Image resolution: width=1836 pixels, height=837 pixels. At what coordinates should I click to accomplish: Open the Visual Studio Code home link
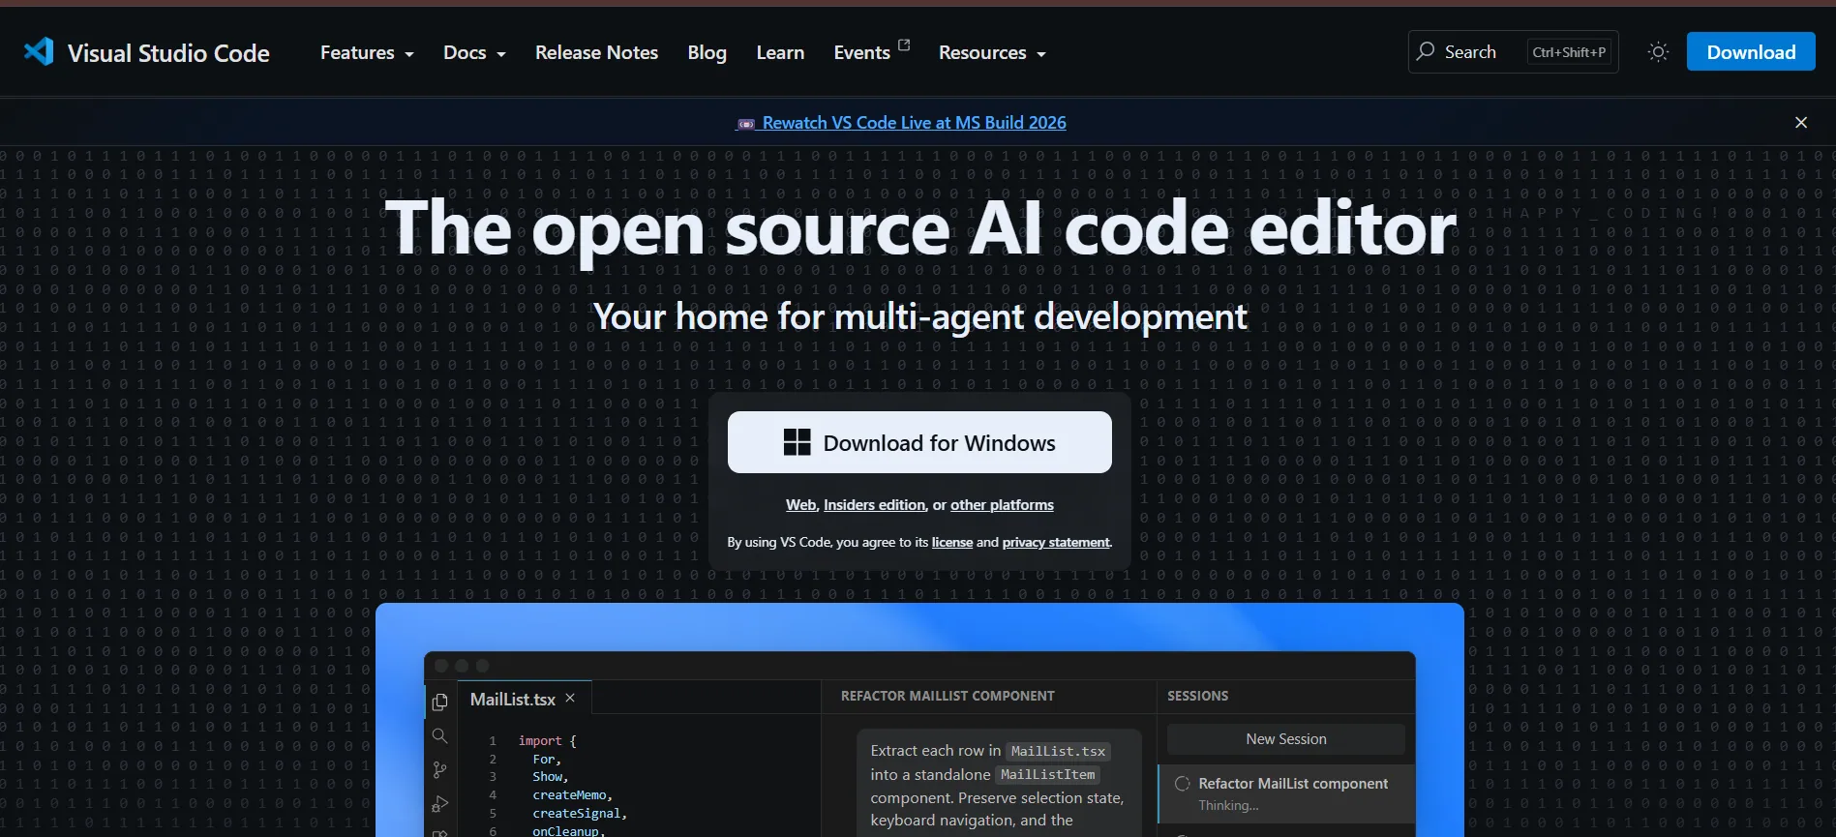pyautogui.click(x=147, y=52)
